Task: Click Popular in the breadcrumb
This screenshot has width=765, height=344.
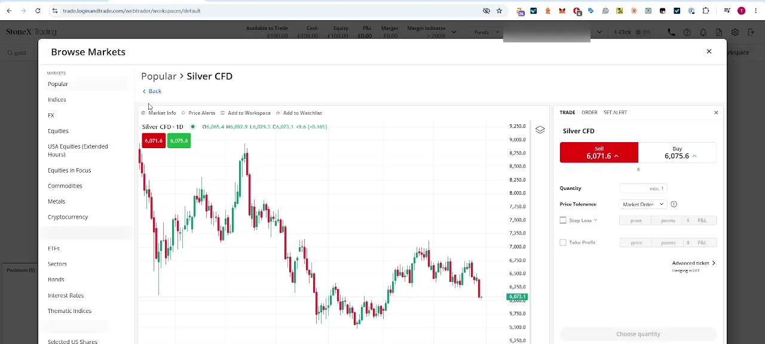Action: [158, 76]
